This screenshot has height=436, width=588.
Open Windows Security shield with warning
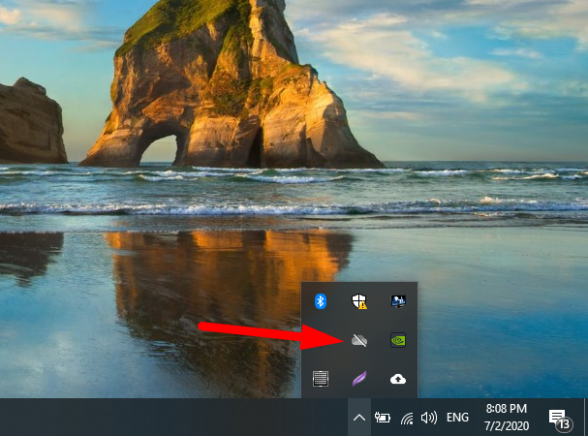(359, 302)
